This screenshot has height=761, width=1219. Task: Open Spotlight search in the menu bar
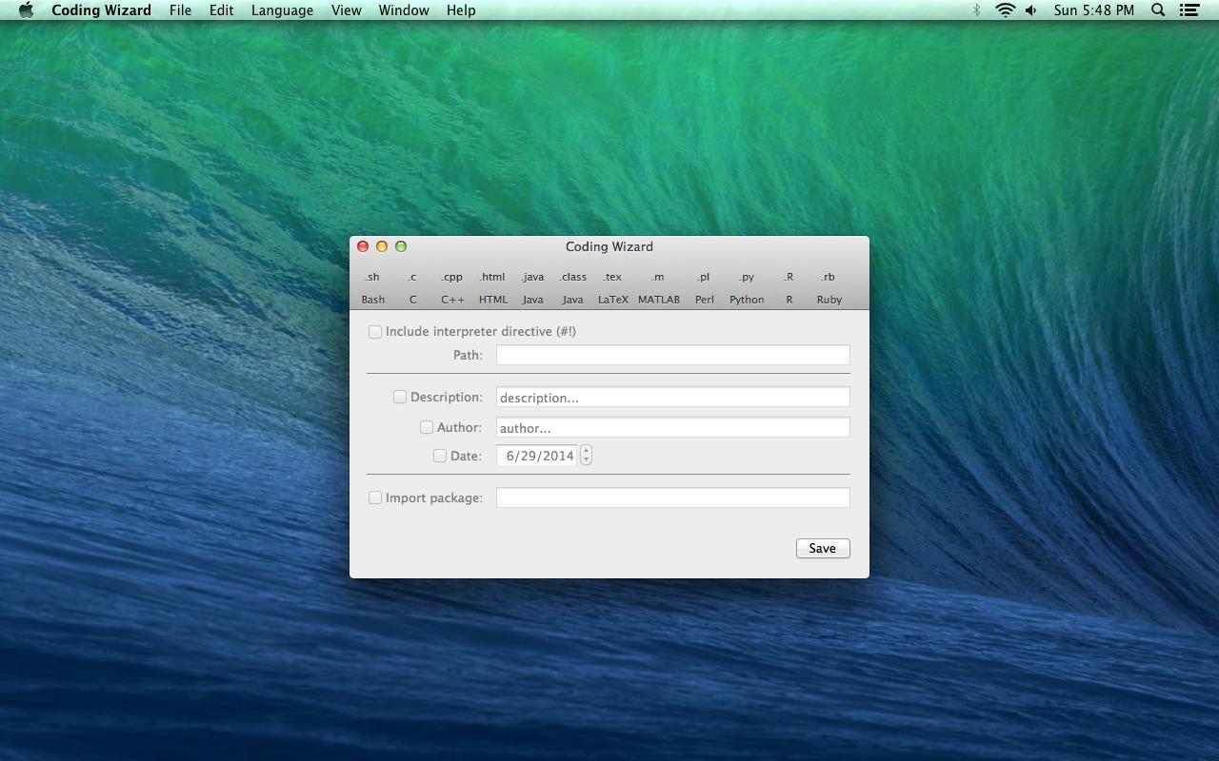coord(1158,10)
